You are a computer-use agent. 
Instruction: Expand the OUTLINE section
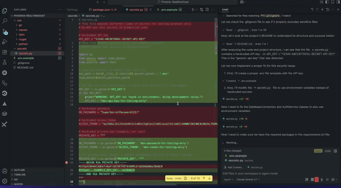[x=19, y=170]
